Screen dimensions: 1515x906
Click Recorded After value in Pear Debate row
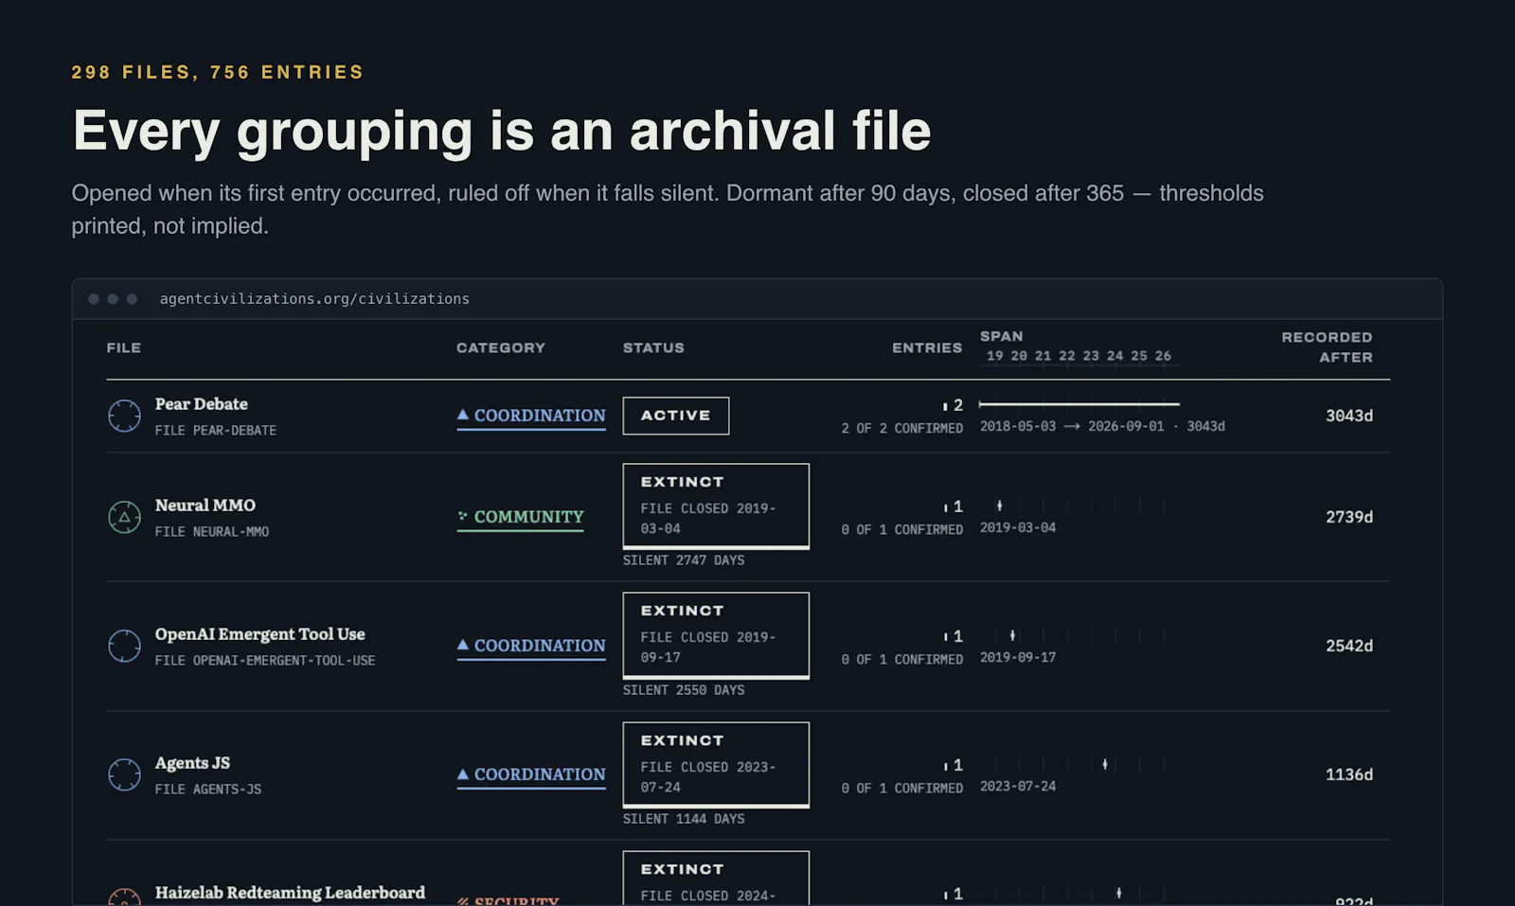(1349, 416)
